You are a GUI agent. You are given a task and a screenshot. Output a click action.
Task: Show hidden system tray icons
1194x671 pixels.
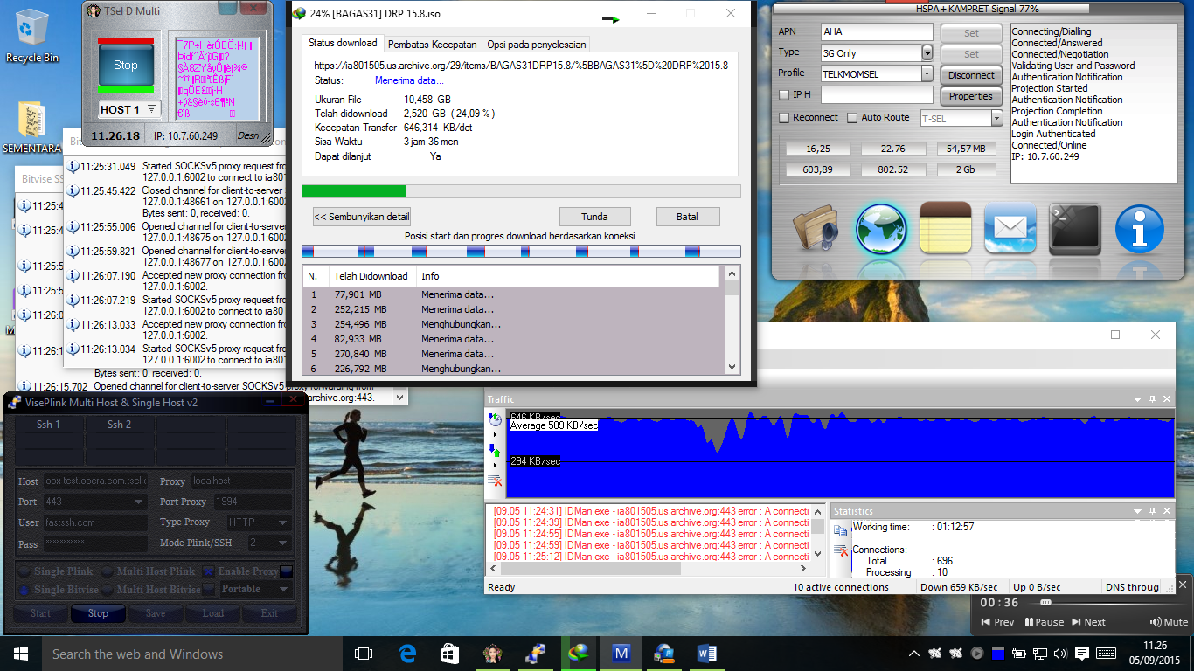(914, 654)
